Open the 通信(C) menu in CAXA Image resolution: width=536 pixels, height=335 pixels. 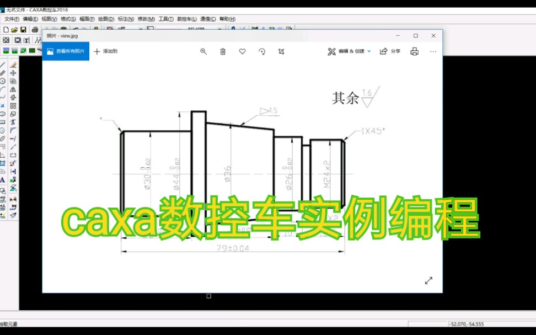[208, 19]
